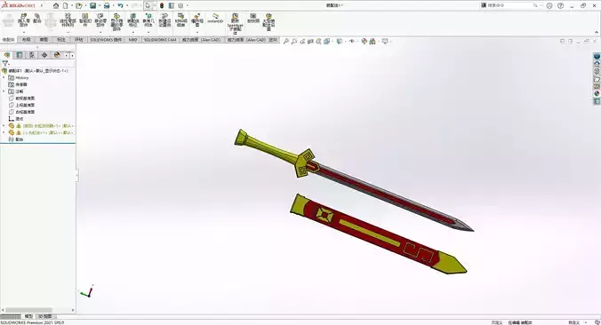The height and width of the screenshot is (325, 601).
Task: Open View Orientation cube dropdown
Action: tap(326, 42)
